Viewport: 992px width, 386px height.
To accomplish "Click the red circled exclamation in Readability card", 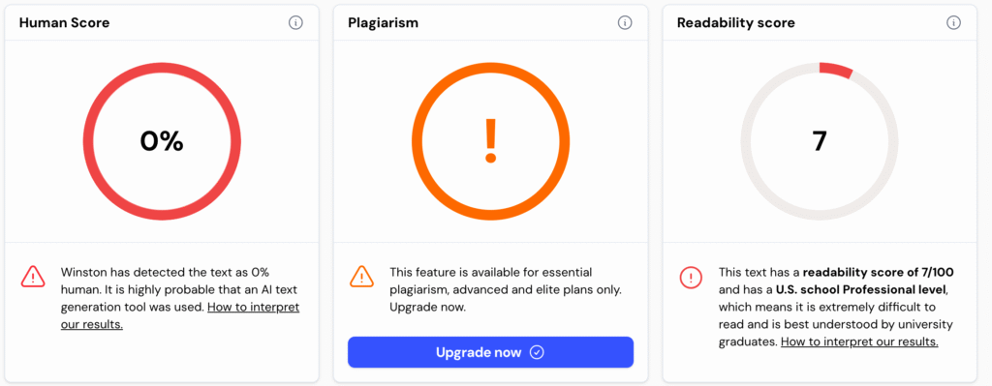I will 691,276.
